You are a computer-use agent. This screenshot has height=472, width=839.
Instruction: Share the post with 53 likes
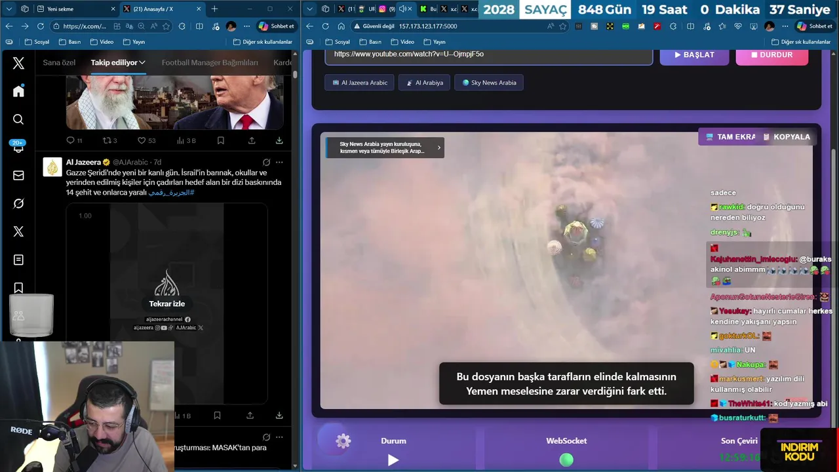(252, 140)
